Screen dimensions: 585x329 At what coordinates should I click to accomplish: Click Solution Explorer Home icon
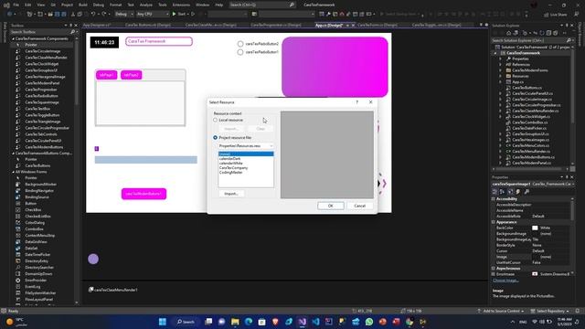coord(508,33)
